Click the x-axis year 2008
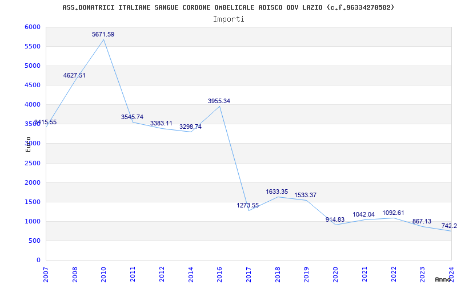 75,274
